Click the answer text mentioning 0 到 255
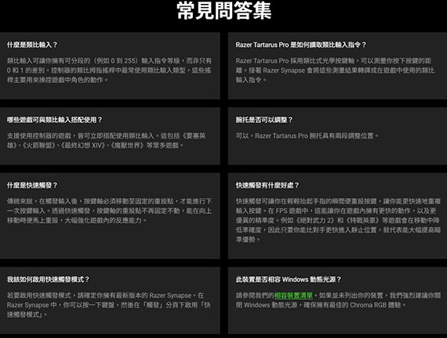 tap(109, 70)
